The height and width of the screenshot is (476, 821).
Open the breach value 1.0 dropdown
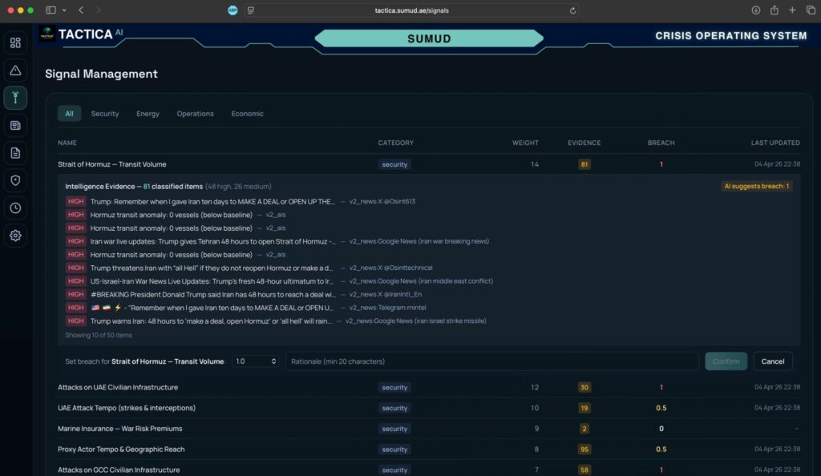(256, 361)
